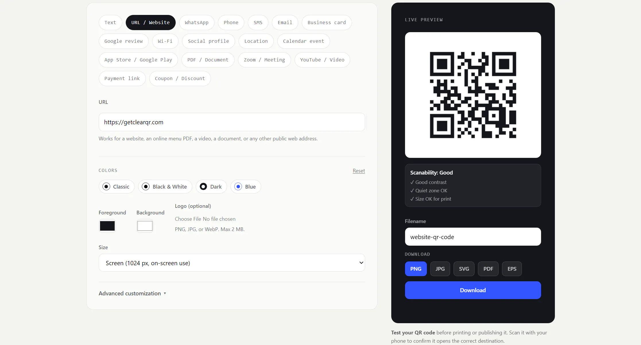This screenshot has height=345, width=641.
Task: Click 'PNG, JPG, or WebP. Max 2 MB.' hint
Action: coord(210,229)
